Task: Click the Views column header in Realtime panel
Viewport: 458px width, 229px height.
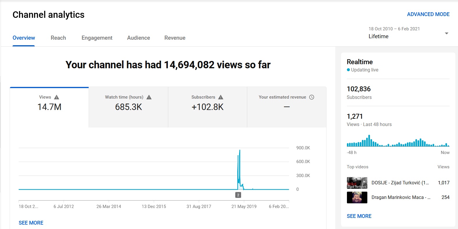Action: click(x=443, y=167)
